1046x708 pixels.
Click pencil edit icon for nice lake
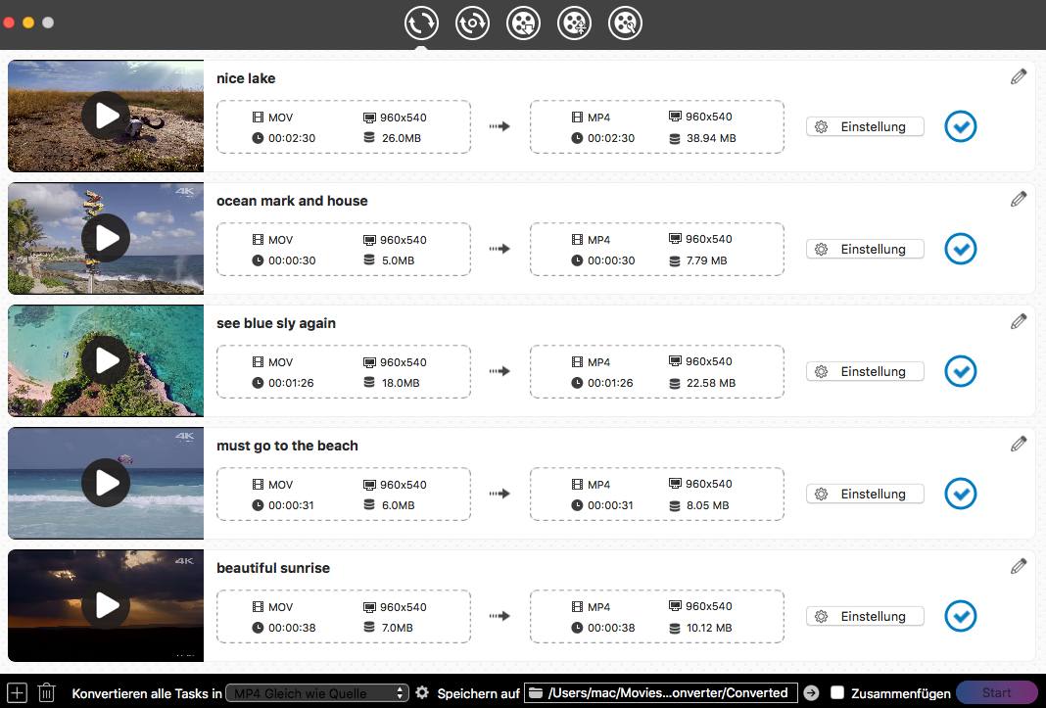pos(1019,76)
